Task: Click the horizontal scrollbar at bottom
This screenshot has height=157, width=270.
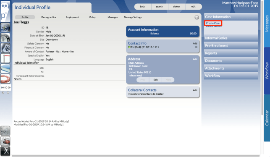Action: [x=136, y=156]
